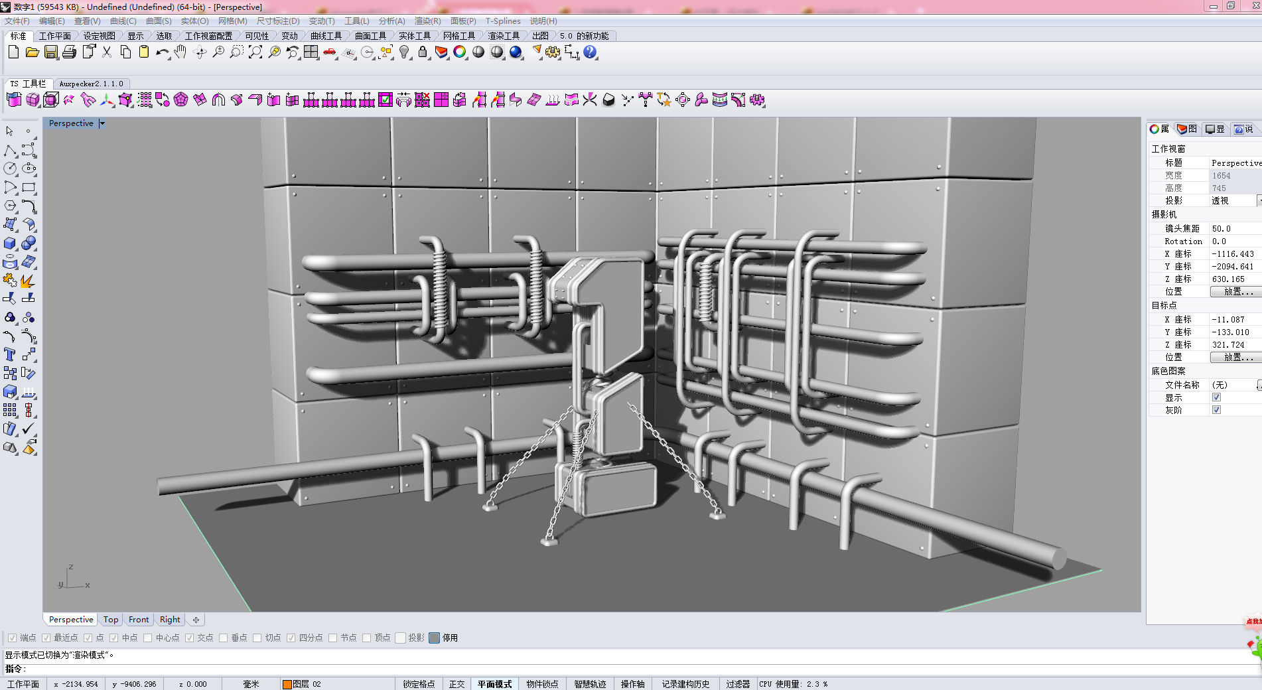This screenshot has height=690, width=1262.
Task: Toggle the 最近点 osnap checkbox
Action: click(46, 638)
